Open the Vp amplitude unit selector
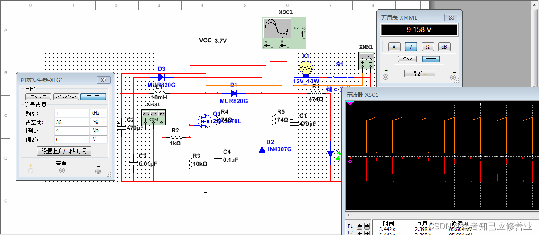 point(99,131)
